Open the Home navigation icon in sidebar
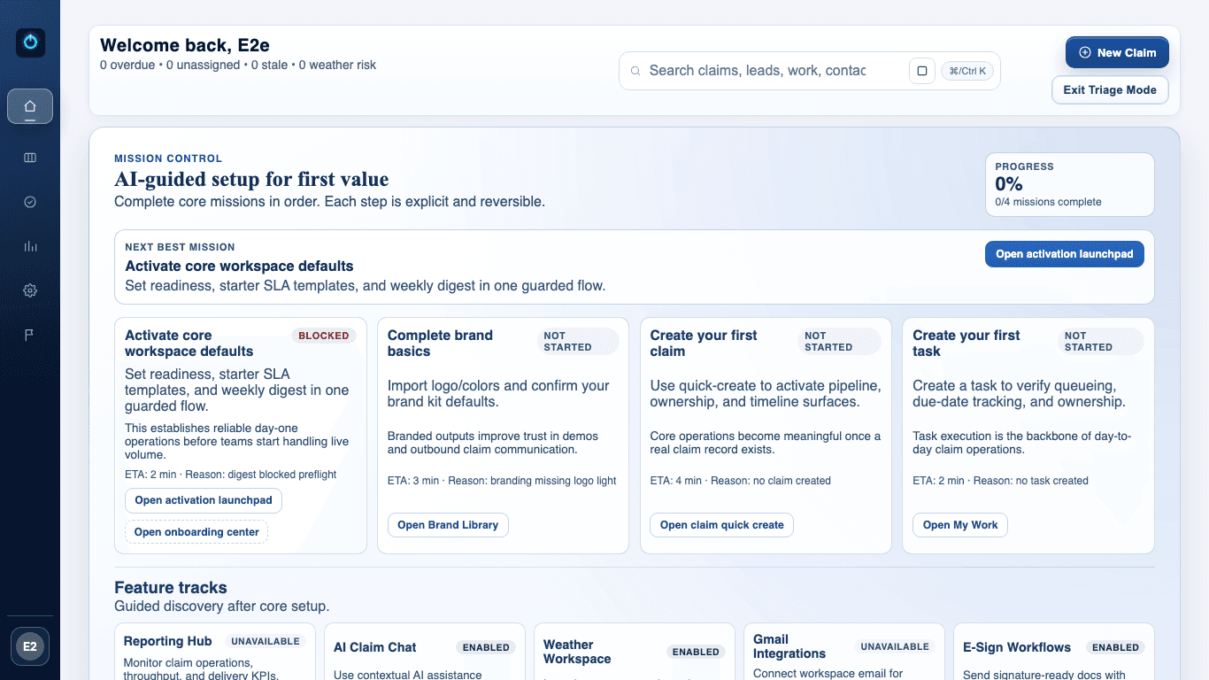1209x680 pixels. tap(30, 106)
